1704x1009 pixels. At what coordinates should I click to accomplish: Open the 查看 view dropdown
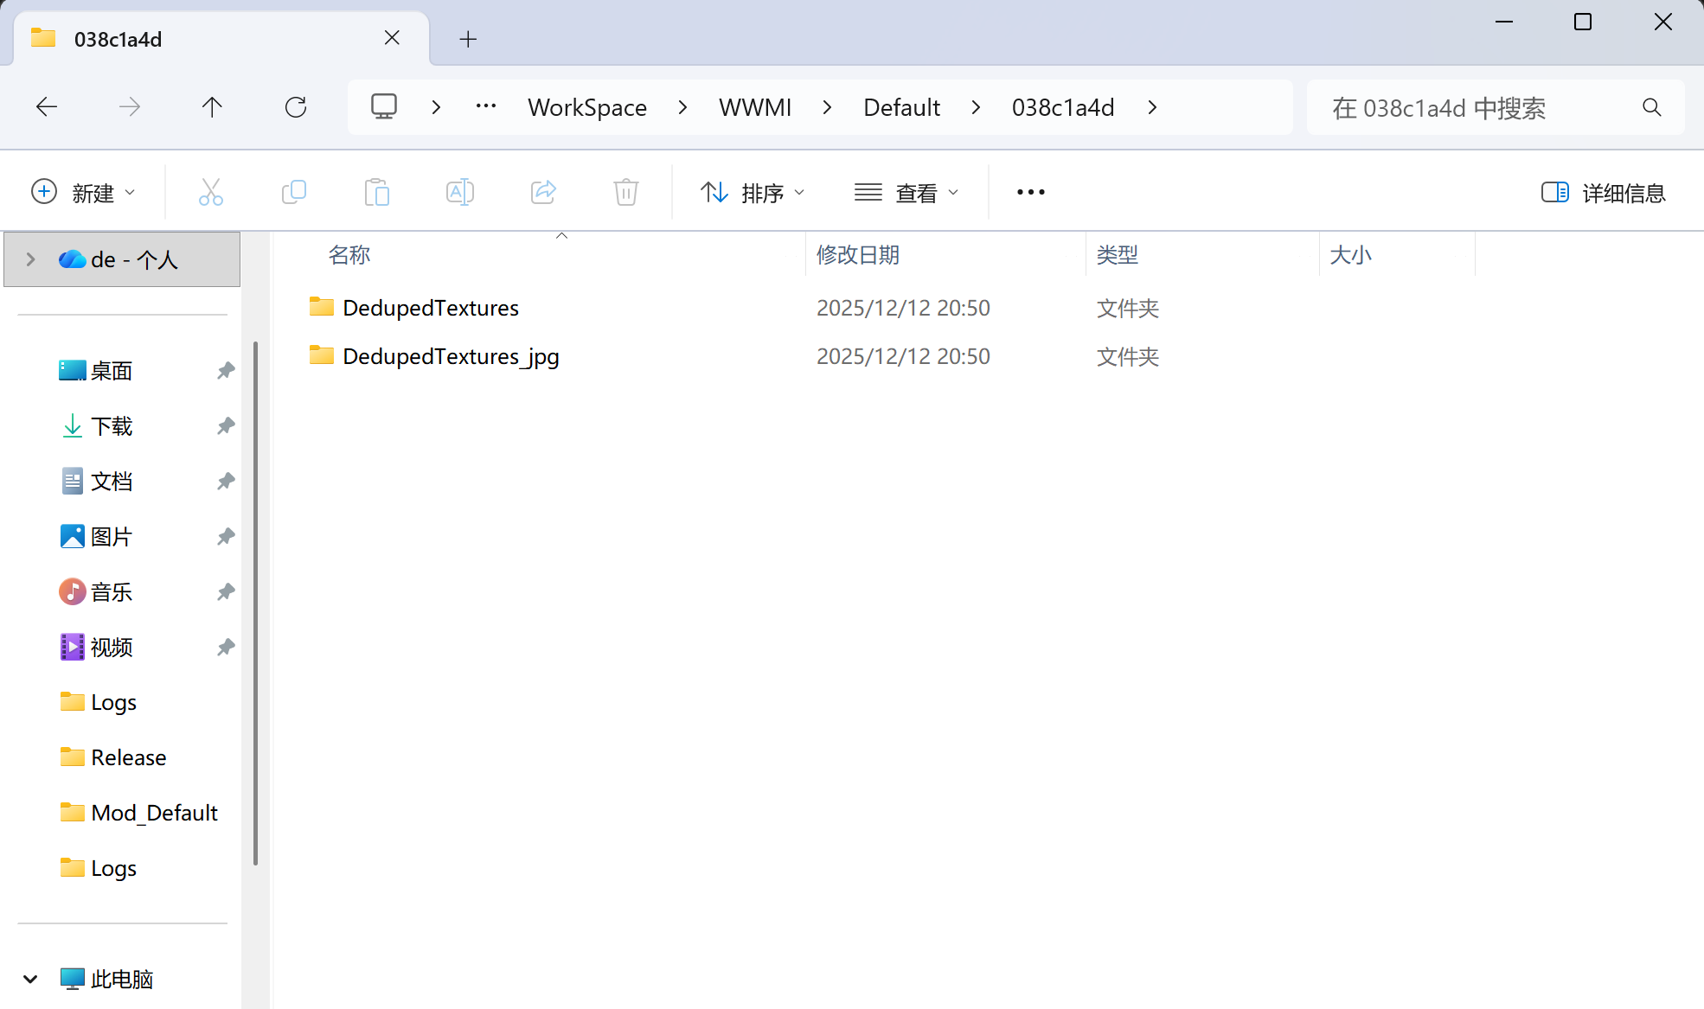point(906,192)
